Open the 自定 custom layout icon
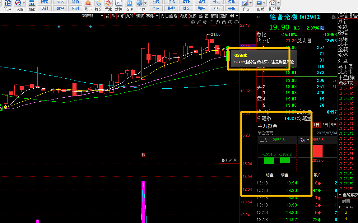Image resolution: width=358 pixels, height=223 pixels. pyautogui.click(x=244, y=3)
